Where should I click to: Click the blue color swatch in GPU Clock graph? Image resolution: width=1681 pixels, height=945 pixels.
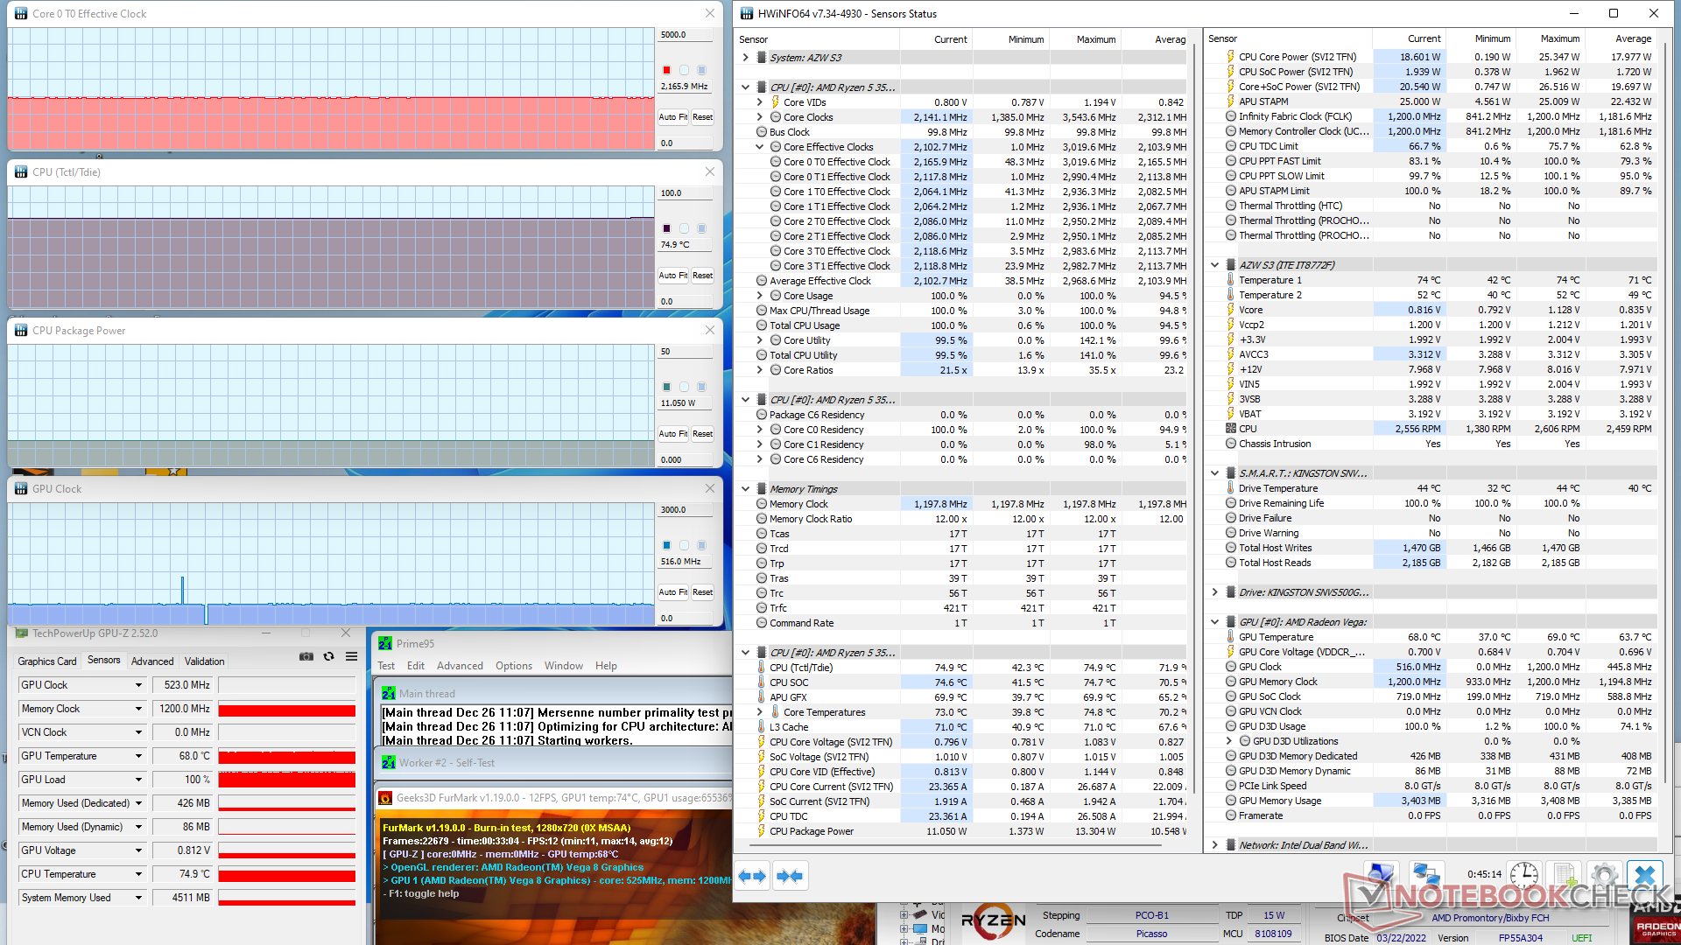coord(666,545)
